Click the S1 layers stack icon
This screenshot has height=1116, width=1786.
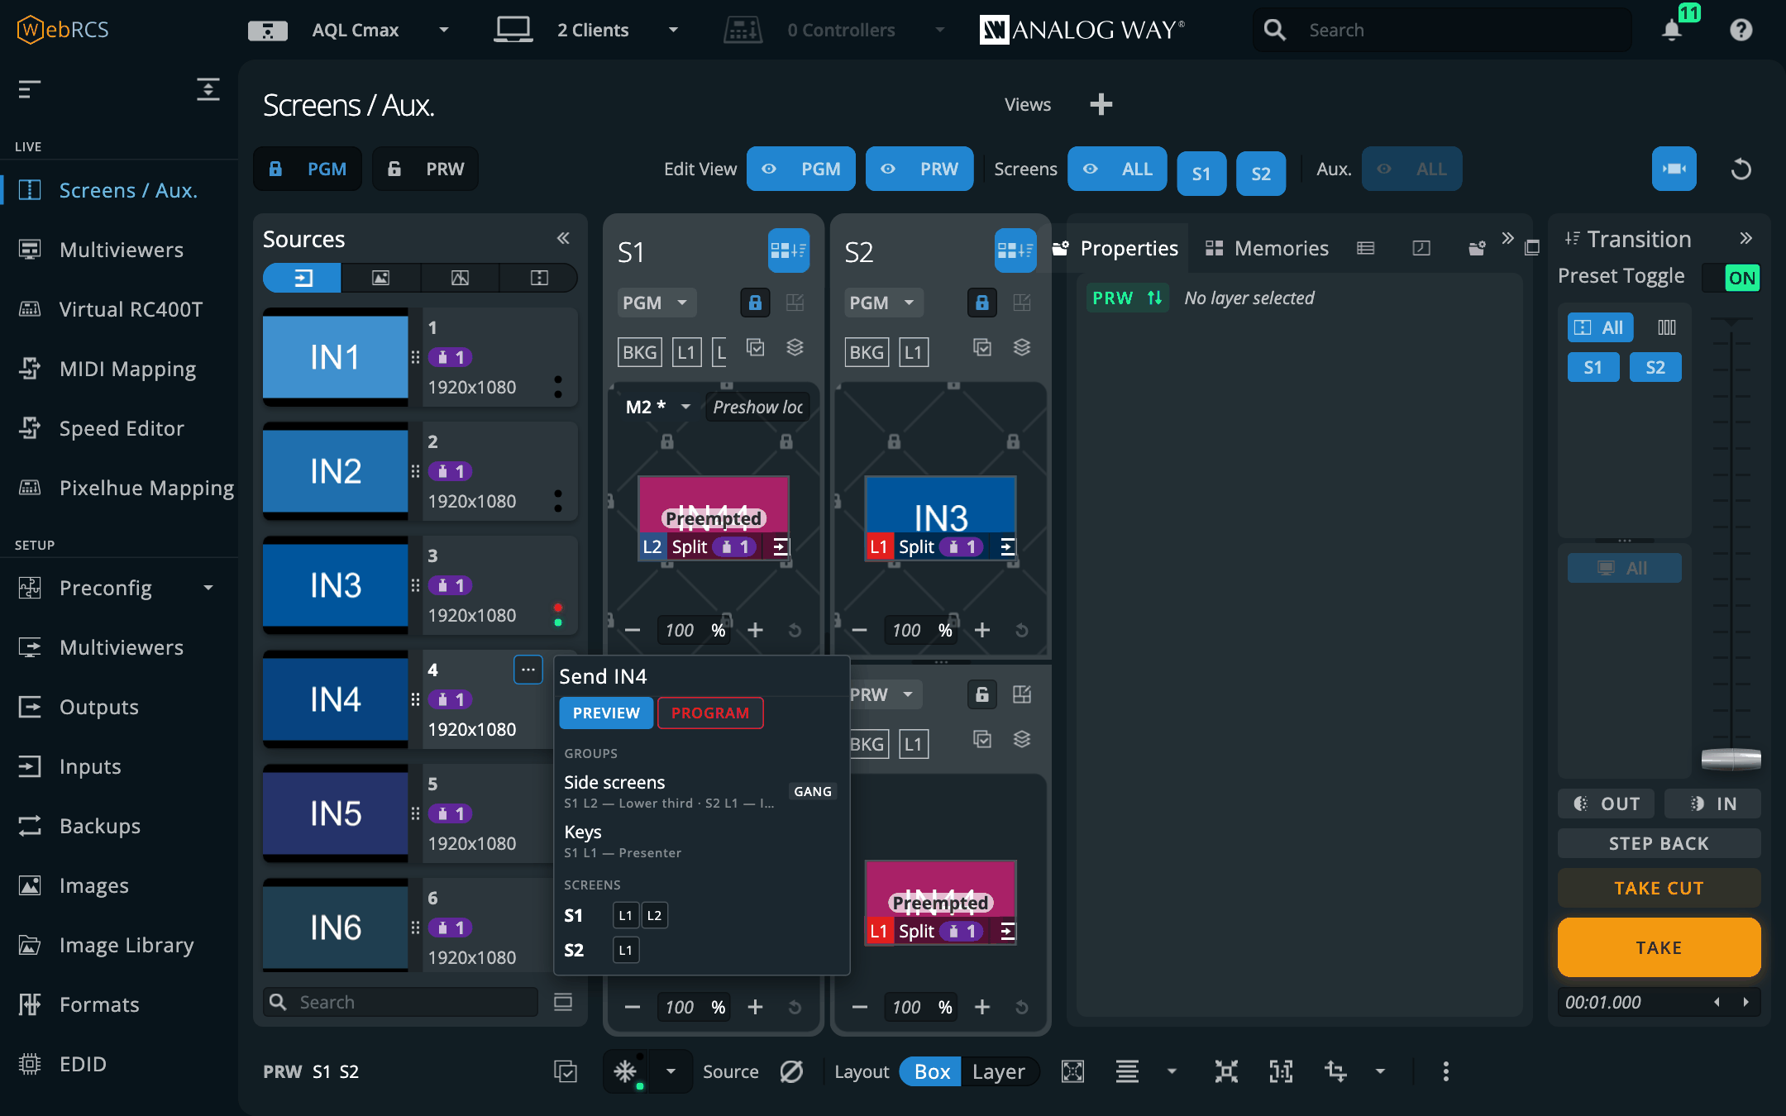(795, 348)
